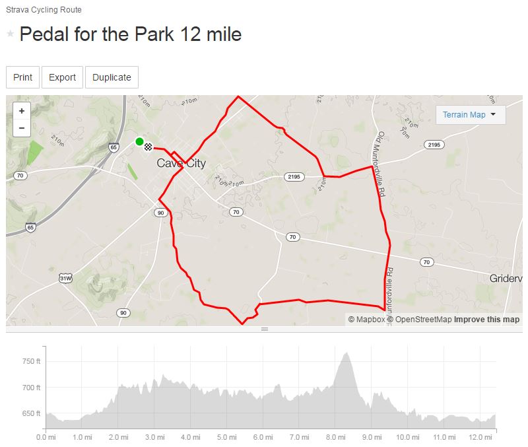Click the elevation chart at 3.0 mi
This screenshot has height=447, width=528.
pos(154,404)
